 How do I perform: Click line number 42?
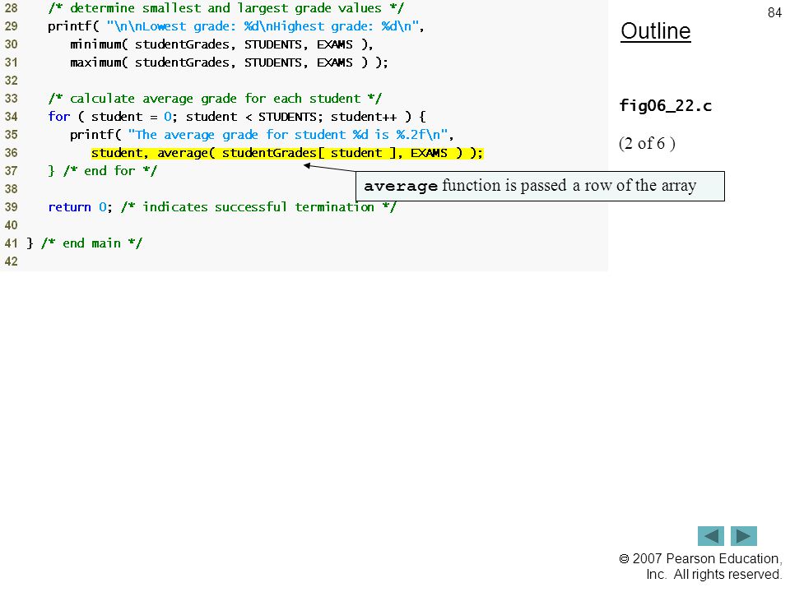(x=11, y=261)
